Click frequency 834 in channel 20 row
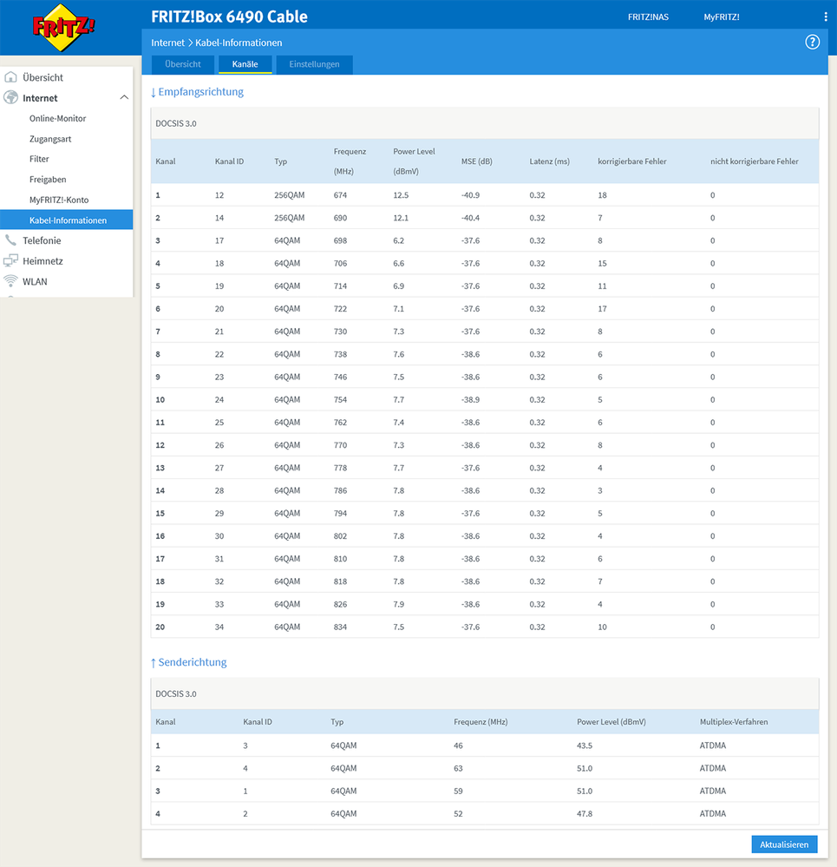Image resolution: width=837 pixels, height=867 pixels. click(340, 627)
